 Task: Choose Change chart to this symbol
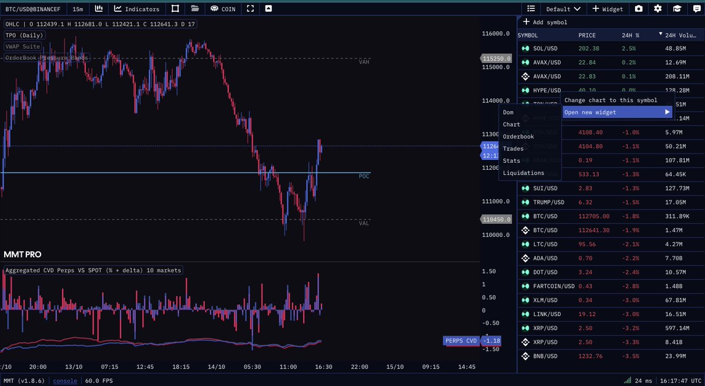pyautogui.click(x=610, y=100)
